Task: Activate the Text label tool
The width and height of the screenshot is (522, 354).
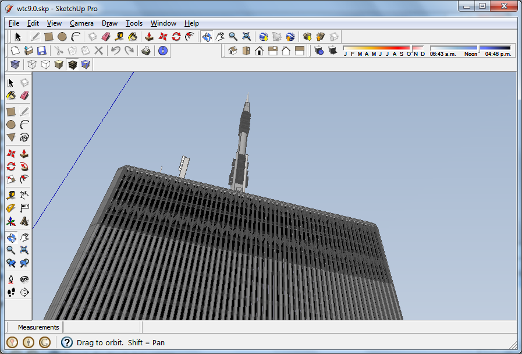Action: click(x=24, y=208)
